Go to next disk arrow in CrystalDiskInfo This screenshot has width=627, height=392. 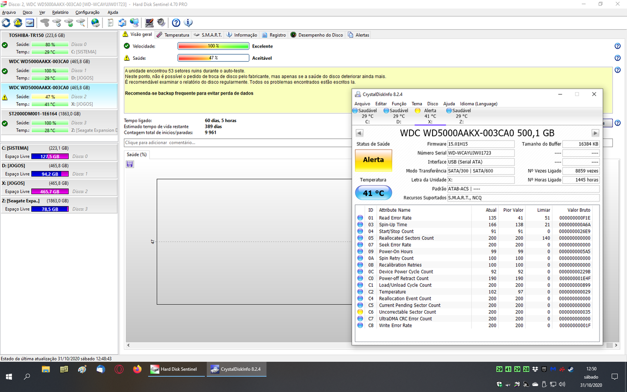click(x=595, y=133)
